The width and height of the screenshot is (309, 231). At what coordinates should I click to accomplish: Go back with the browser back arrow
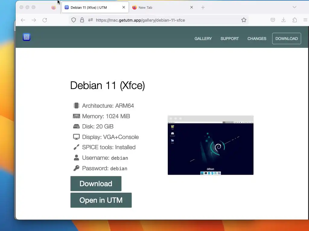point(23,20)
